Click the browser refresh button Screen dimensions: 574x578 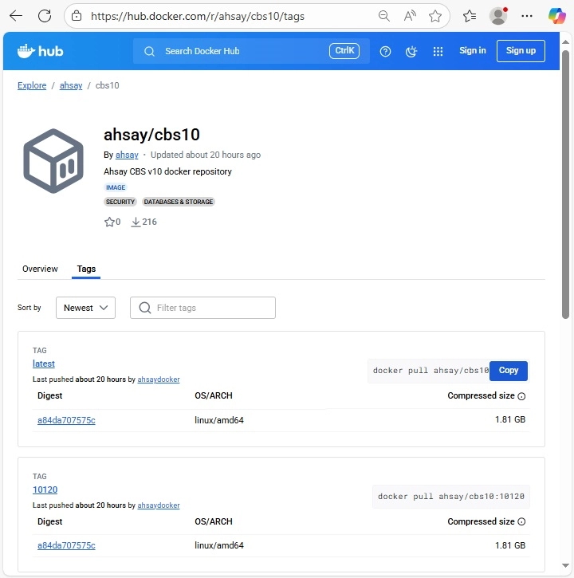pyautogui.click(x=45, y=16)
